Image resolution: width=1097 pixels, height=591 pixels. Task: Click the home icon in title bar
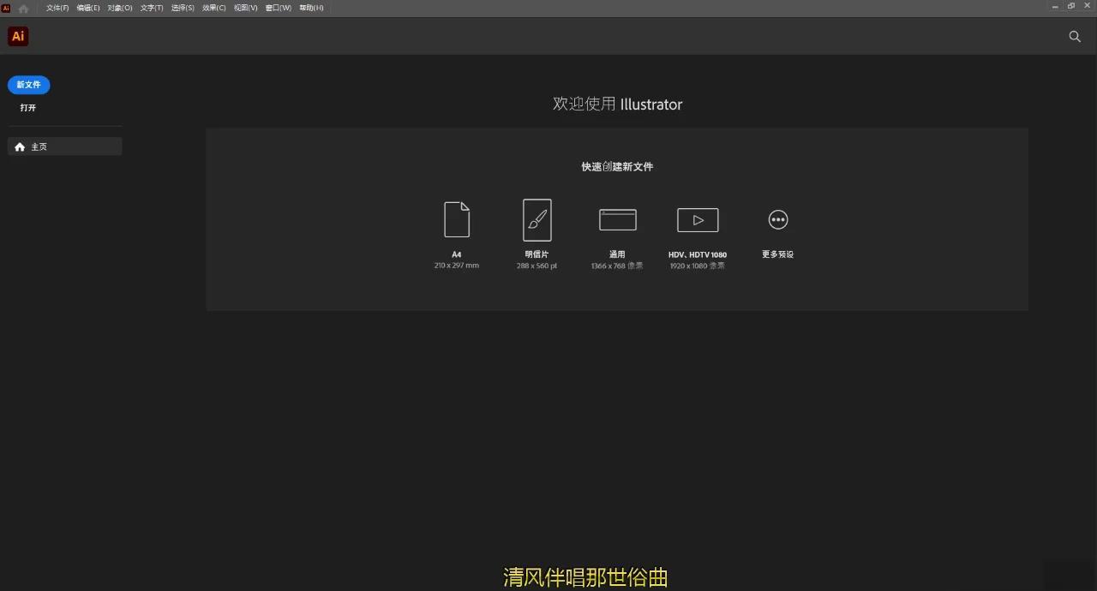tap(23, 8)
